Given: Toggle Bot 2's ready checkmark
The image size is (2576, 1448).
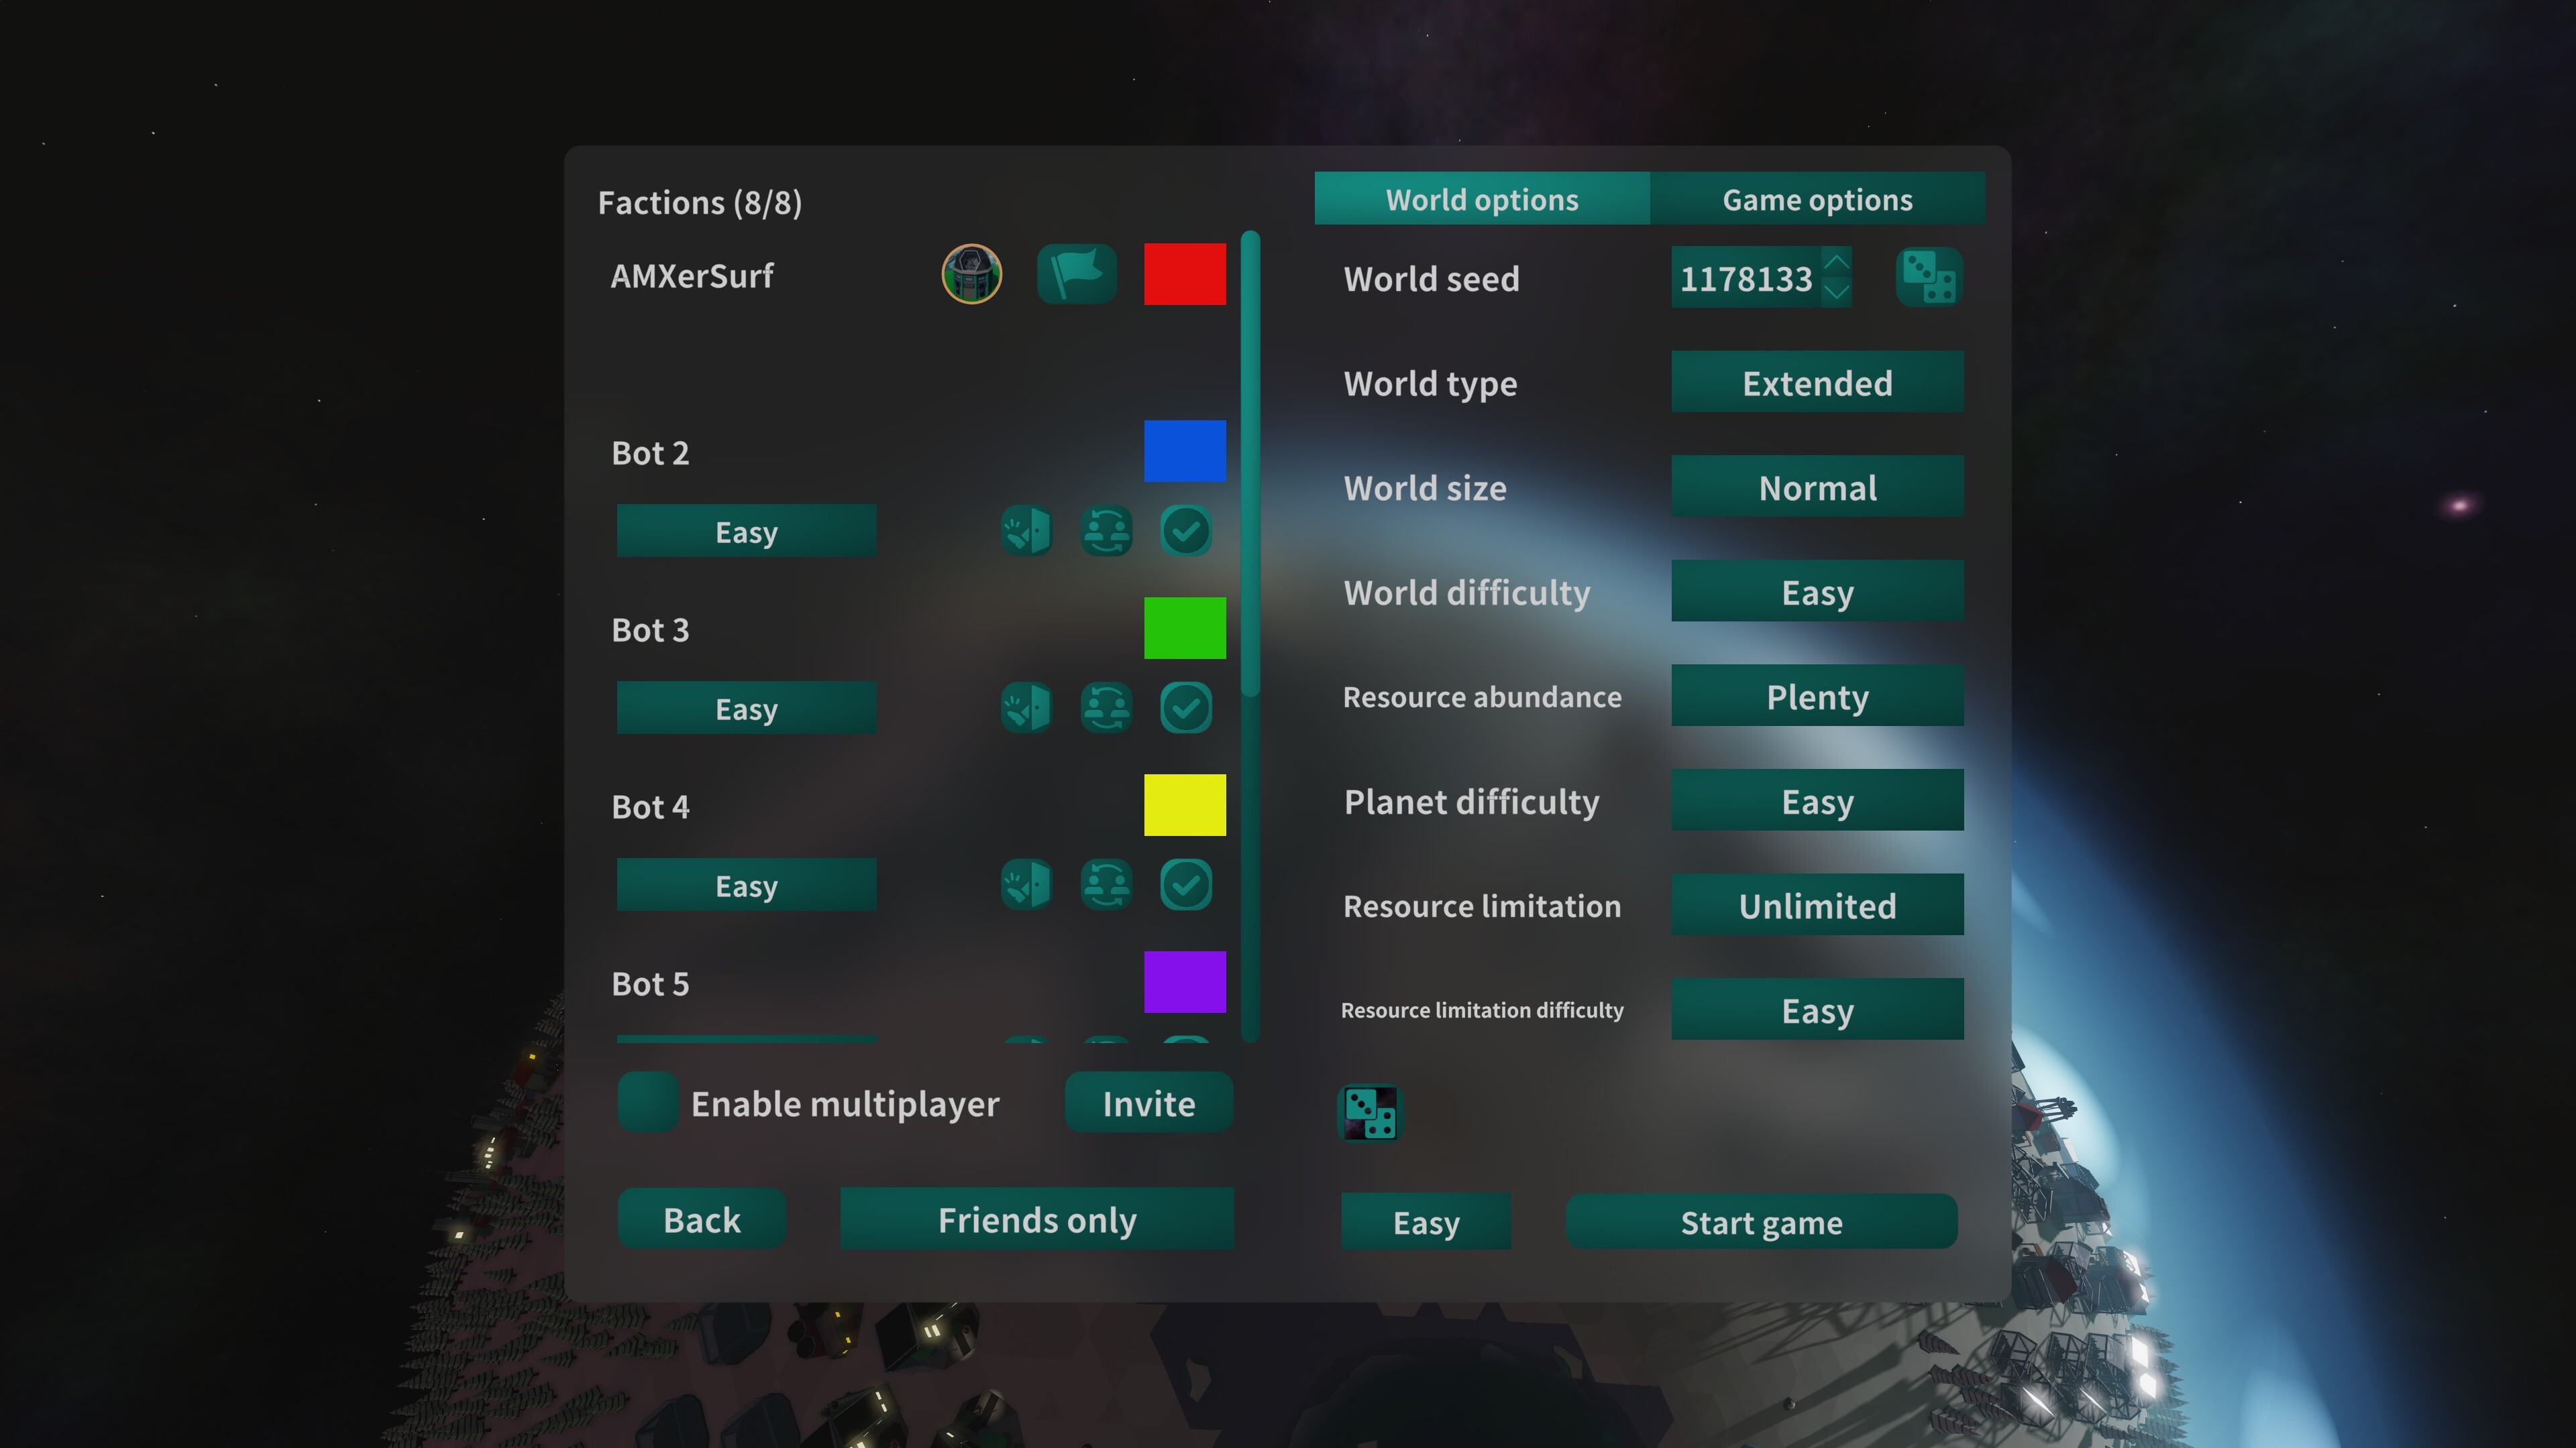Looking at the screenshot, I should click(x=1186, y=531).
